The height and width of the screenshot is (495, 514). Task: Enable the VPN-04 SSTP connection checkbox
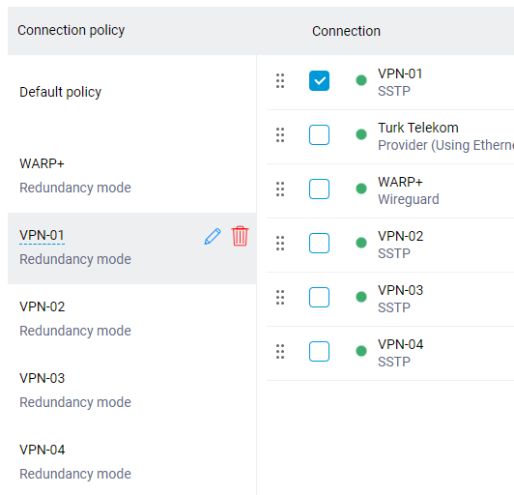pos(319,351)
